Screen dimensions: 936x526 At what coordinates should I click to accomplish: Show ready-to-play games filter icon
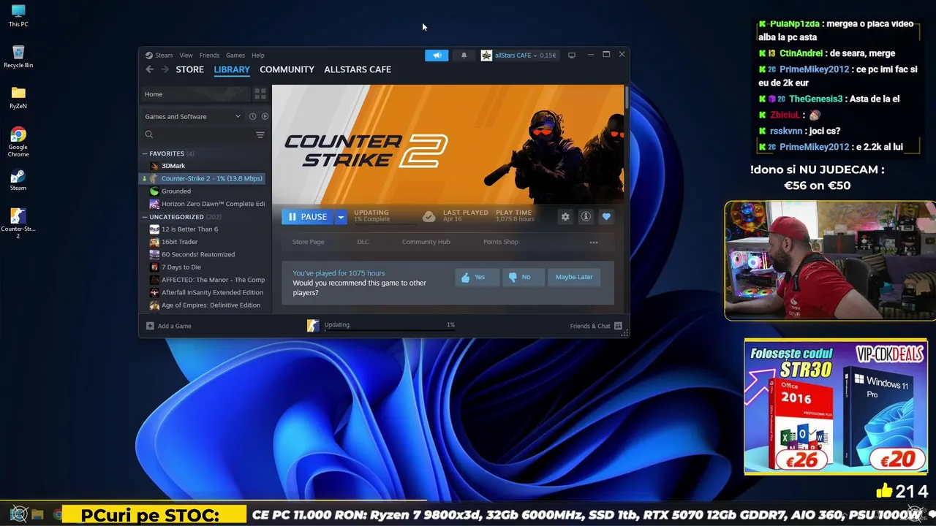265,116
